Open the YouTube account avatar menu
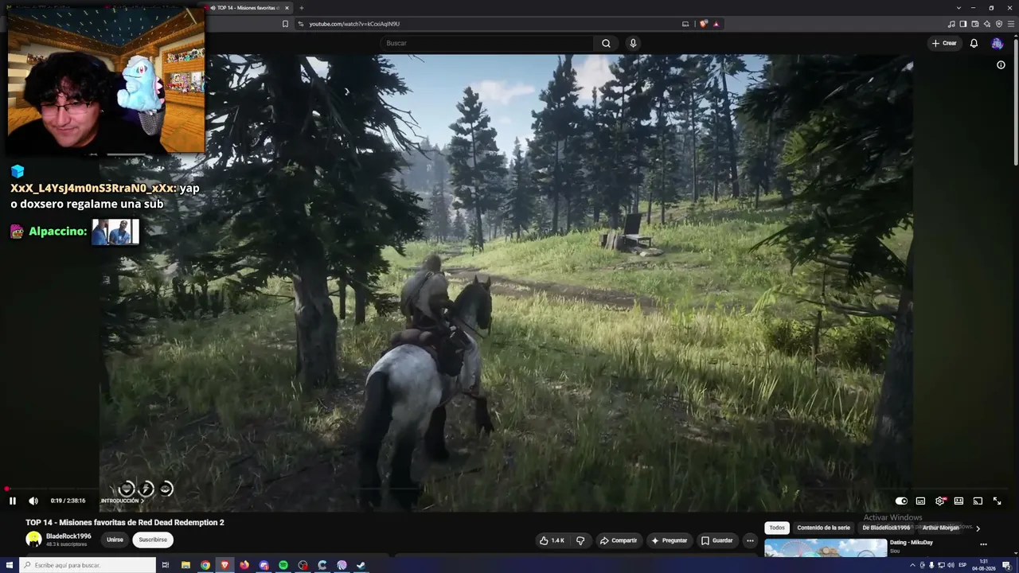Viewport: 1019px width, 573px height. click(x=998, y=44)
